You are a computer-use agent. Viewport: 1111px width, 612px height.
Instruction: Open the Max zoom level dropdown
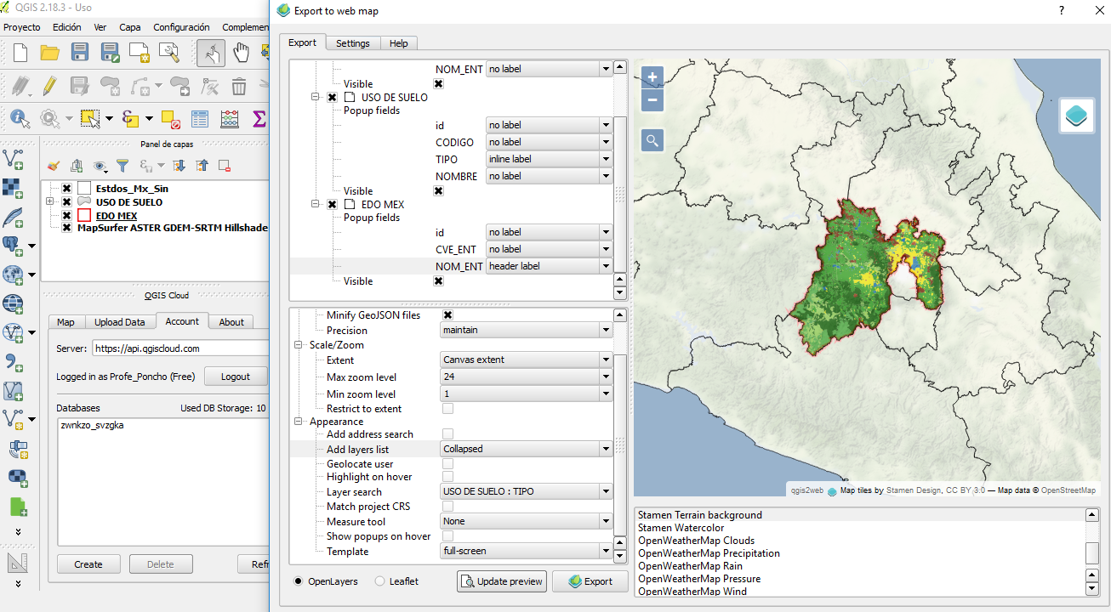point(527,377)
